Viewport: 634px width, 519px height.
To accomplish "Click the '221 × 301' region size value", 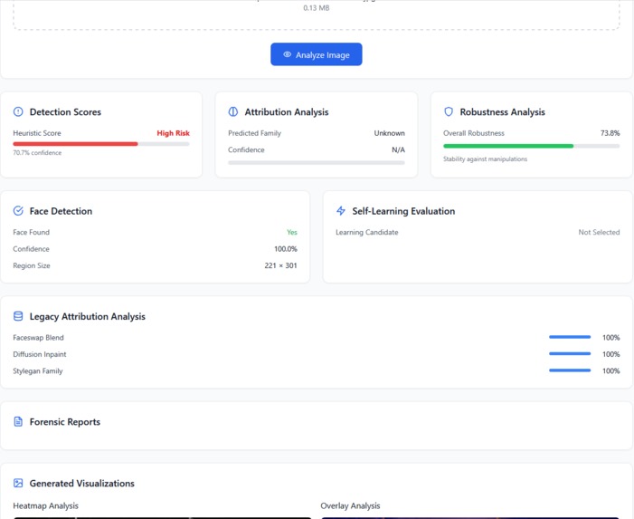I will 280,265.
